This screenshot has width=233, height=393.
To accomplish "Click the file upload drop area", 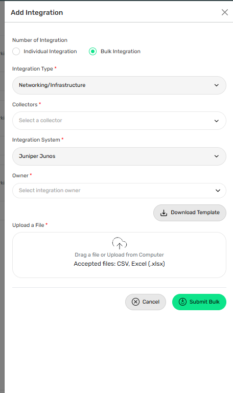I will click(x=119, y=255).
